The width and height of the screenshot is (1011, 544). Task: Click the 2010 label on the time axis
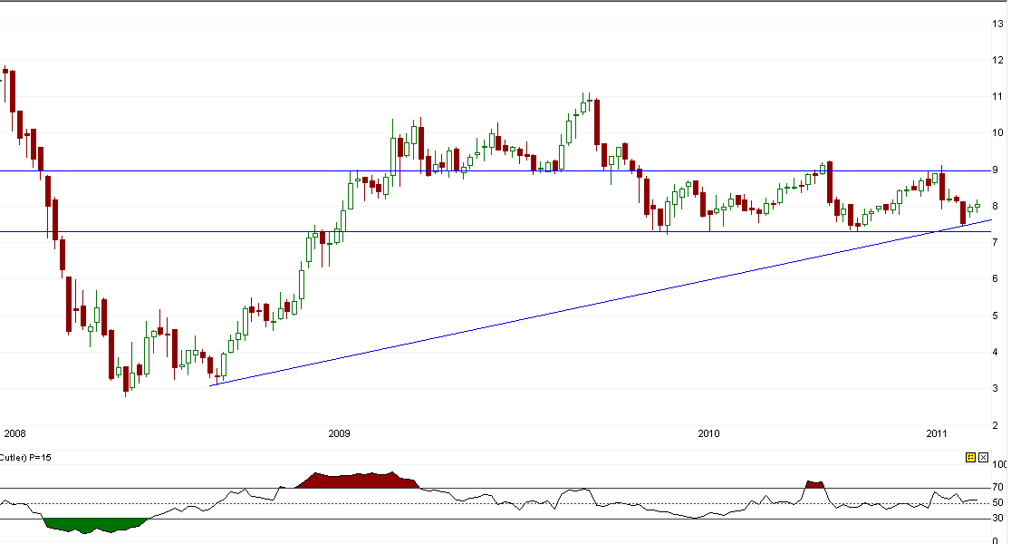(708, 433)
